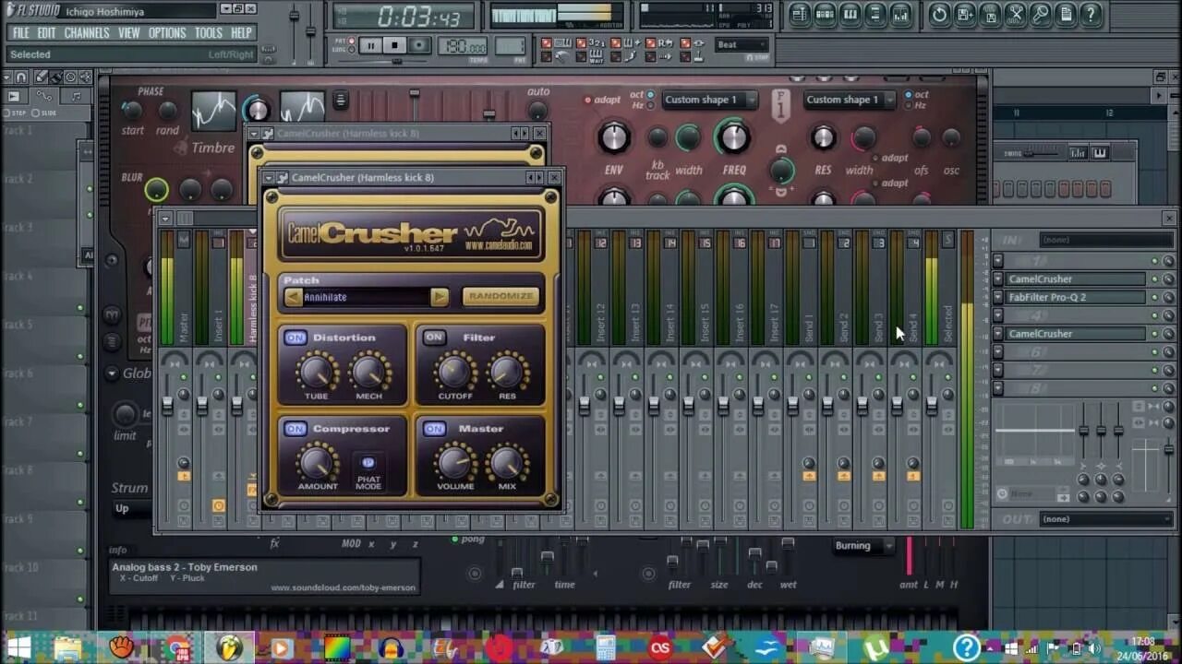Pause playback with the pause button

coord(370,45)
